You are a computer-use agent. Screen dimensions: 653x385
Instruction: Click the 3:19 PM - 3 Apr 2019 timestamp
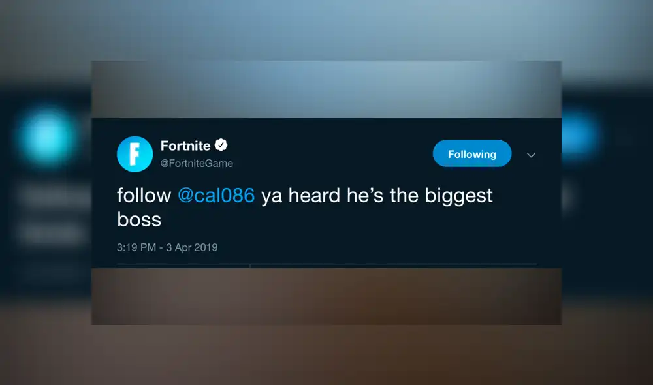(x=167, y=247)
